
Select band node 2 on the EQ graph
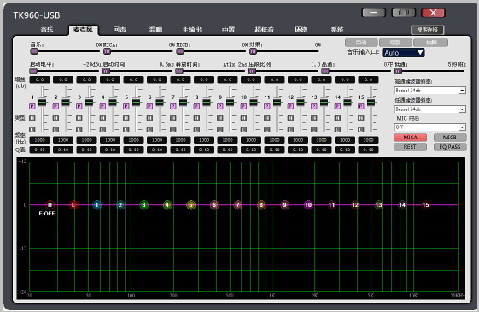tap(120, 204)
